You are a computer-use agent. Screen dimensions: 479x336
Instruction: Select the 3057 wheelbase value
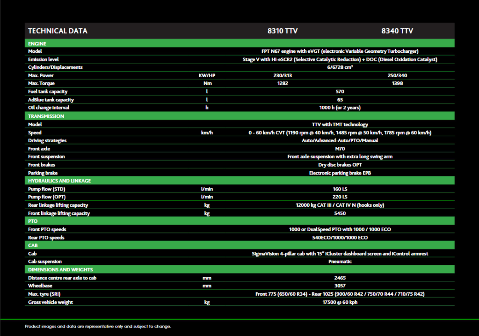click(x=340, y=286)
